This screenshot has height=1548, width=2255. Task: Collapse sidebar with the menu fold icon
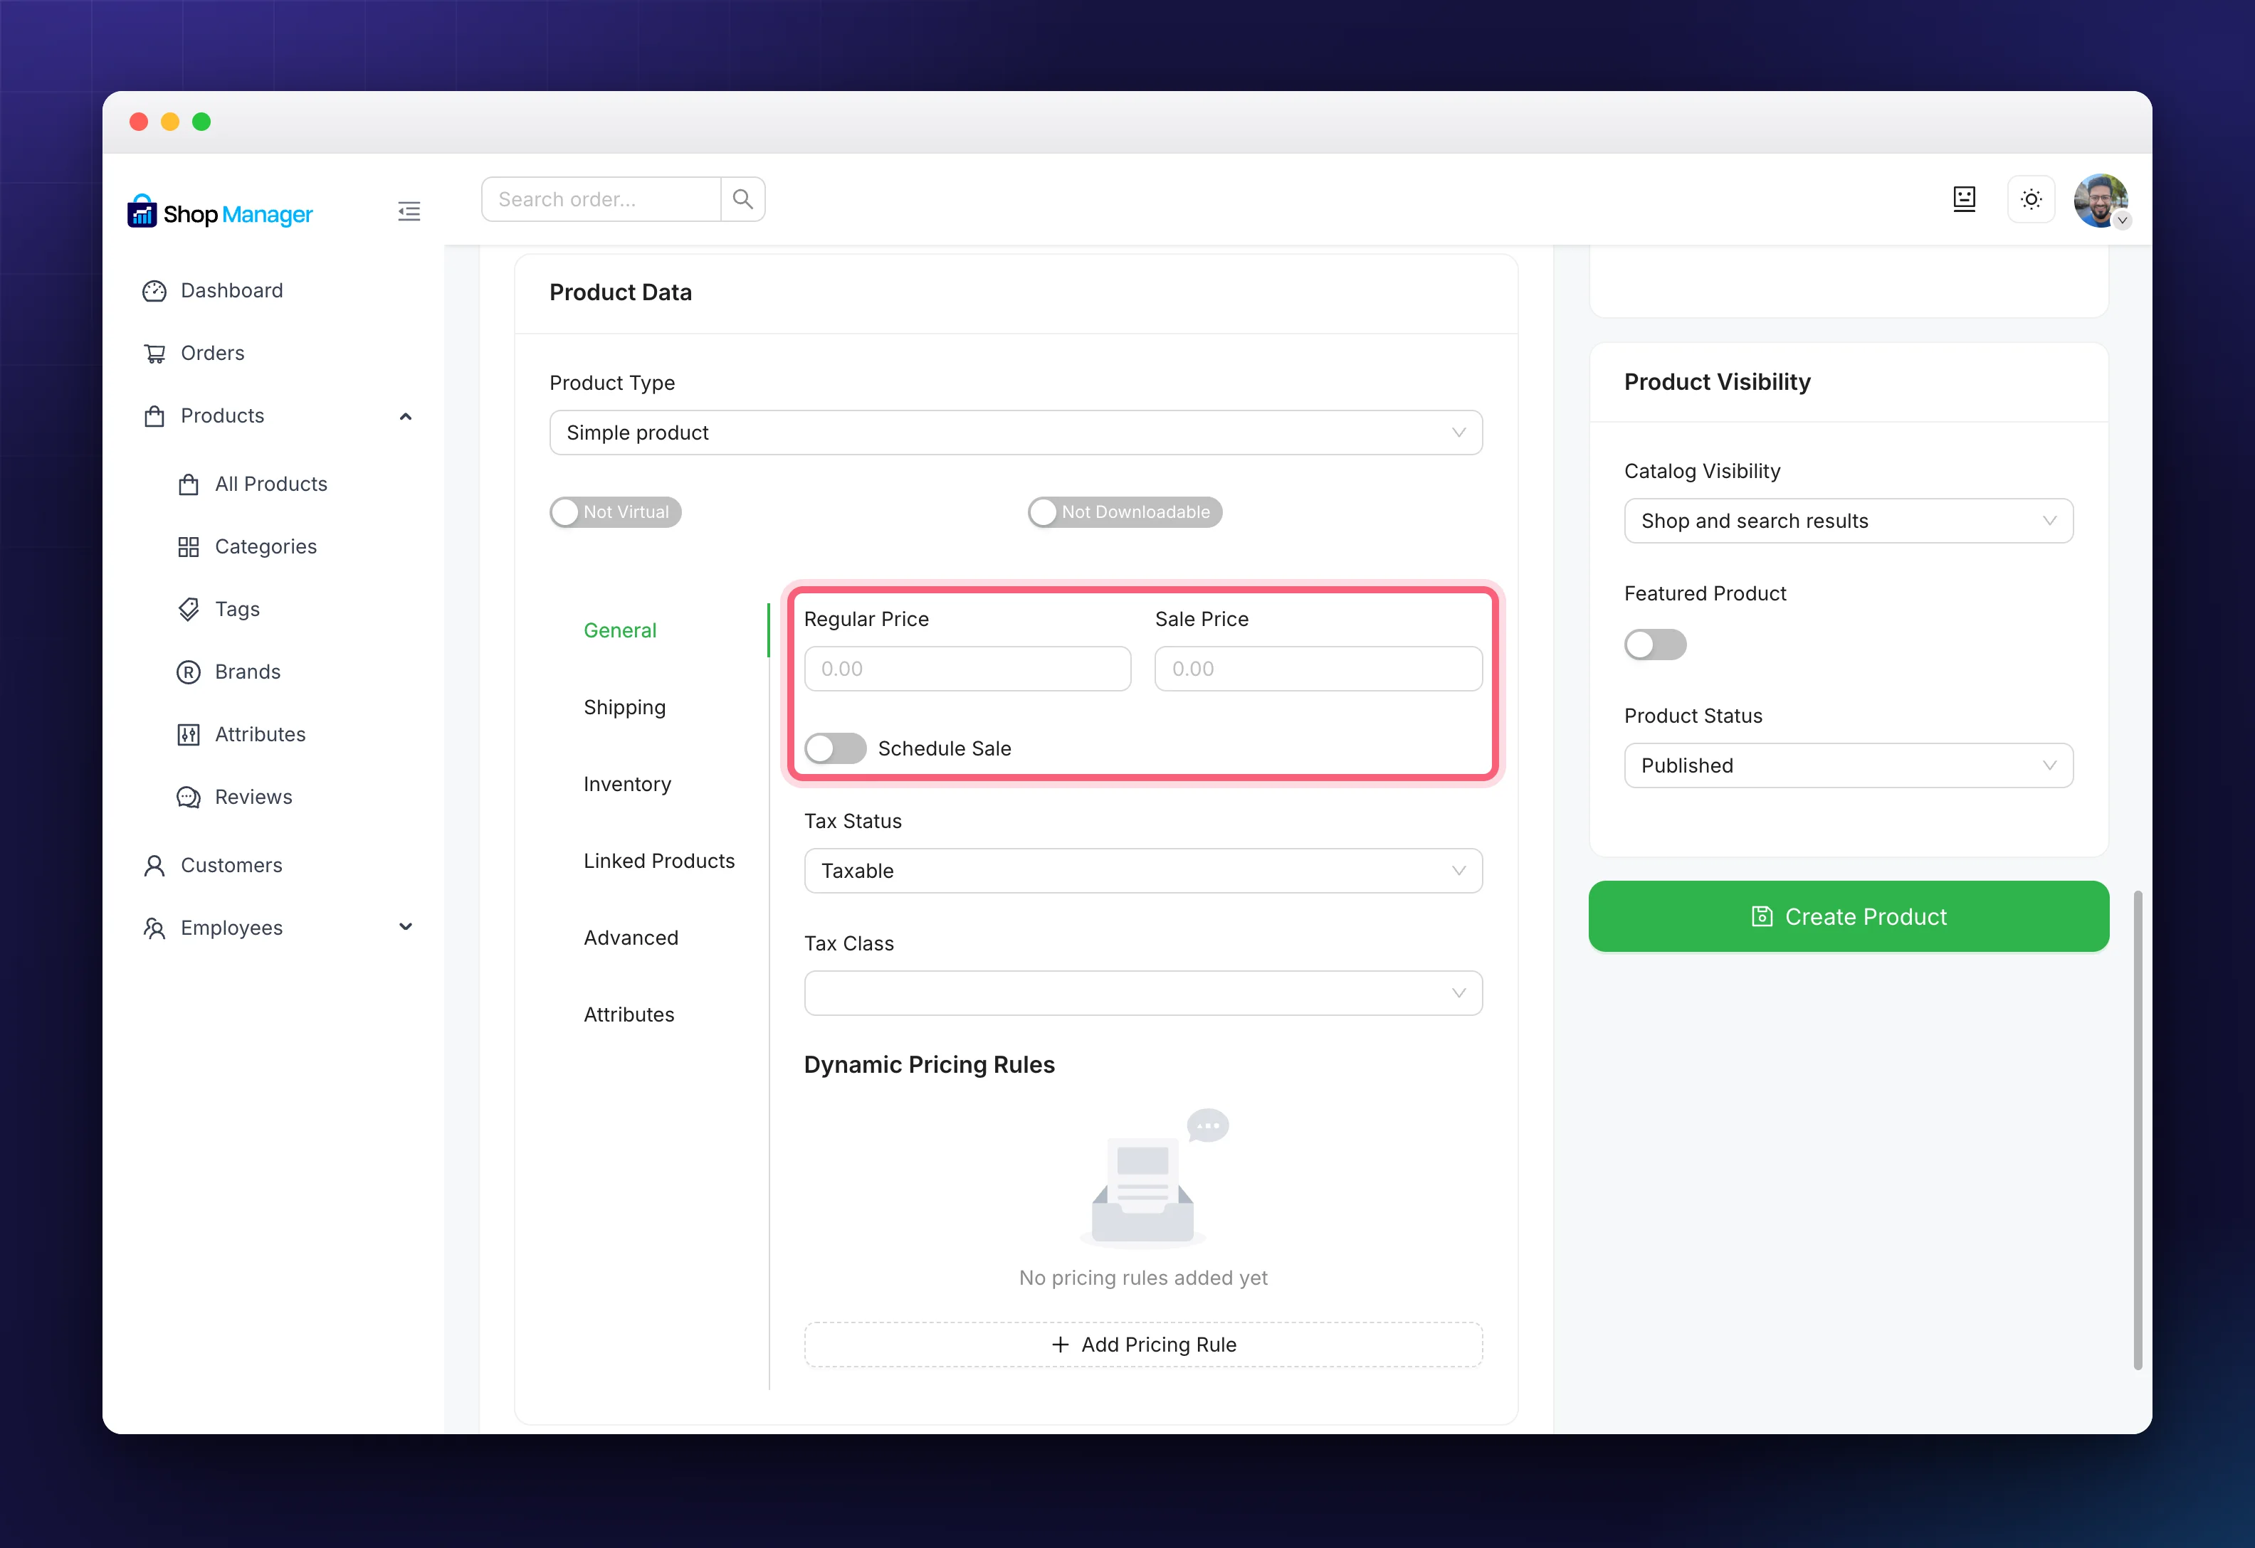click(x=409, y=211)
